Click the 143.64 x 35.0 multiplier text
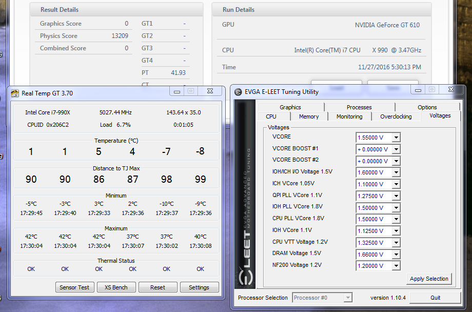The image size is (472, 312). [x=184, y=112]
